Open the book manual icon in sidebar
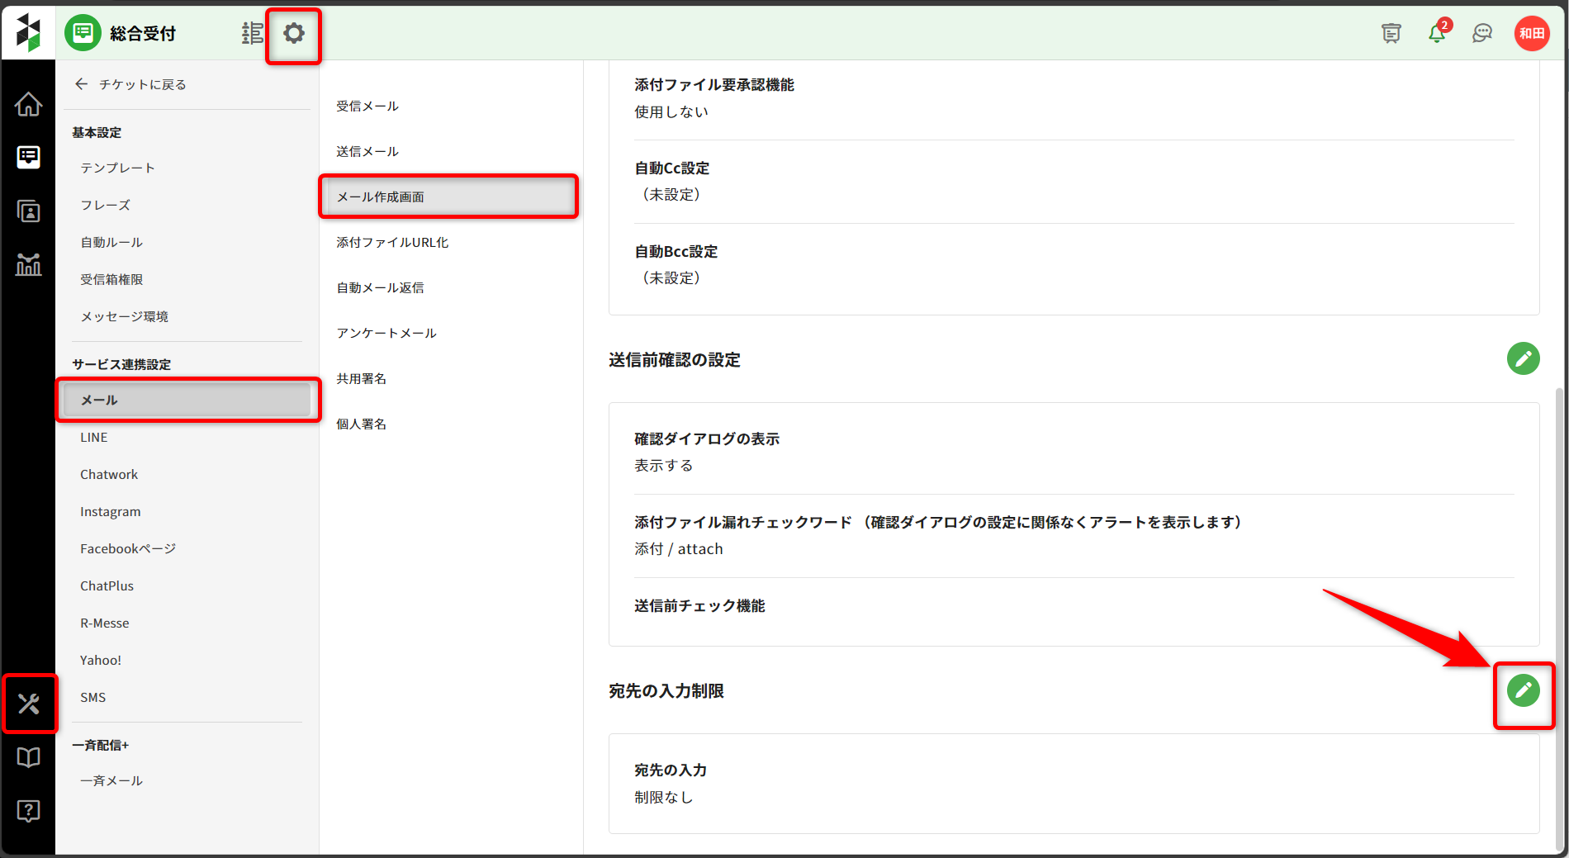 click(x=28, y=757)
